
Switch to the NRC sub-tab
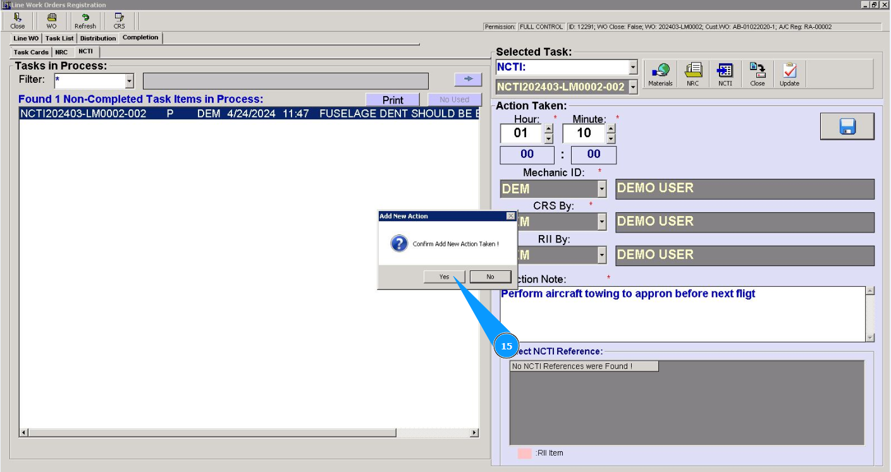61,52
